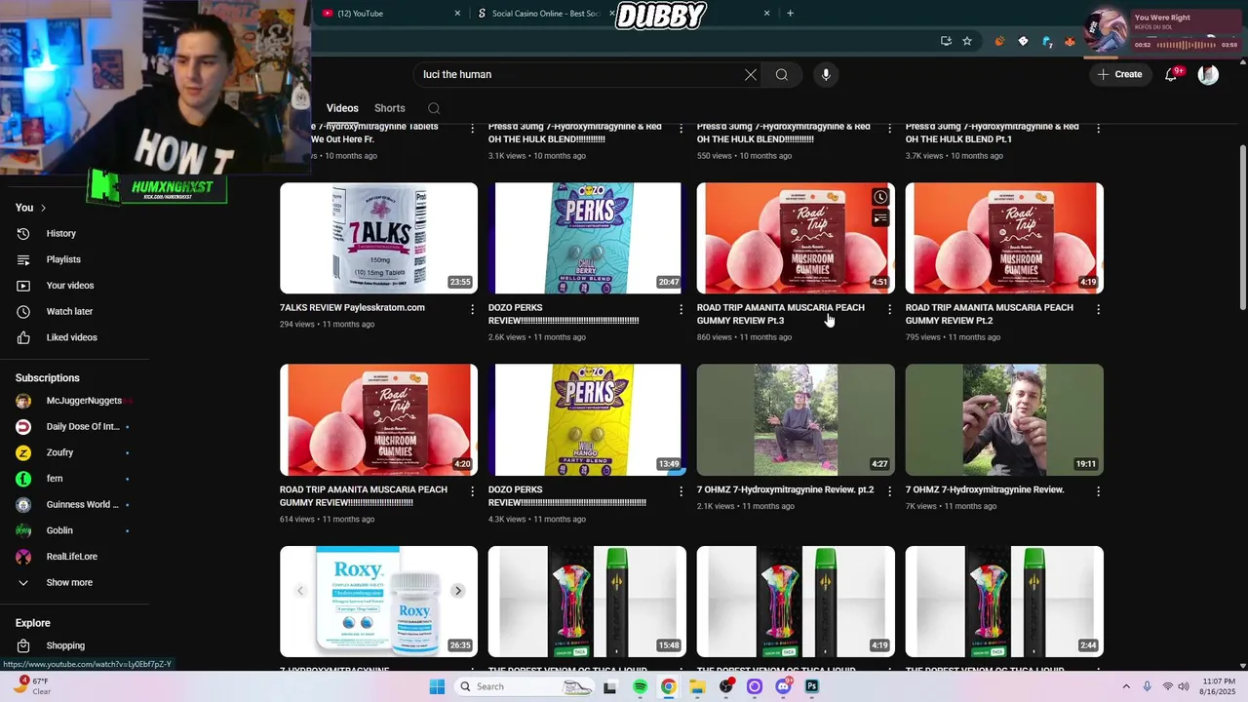Open options menu for 7ALKS REVIEW video

tap(472, 309)
